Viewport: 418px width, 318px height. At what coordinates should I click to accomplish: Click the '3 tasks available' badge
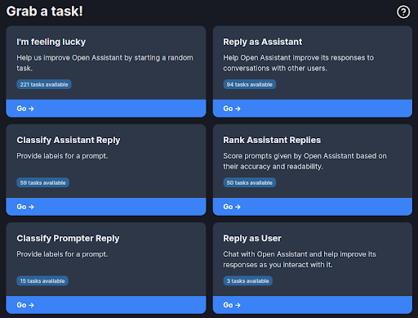pos(248,280)
